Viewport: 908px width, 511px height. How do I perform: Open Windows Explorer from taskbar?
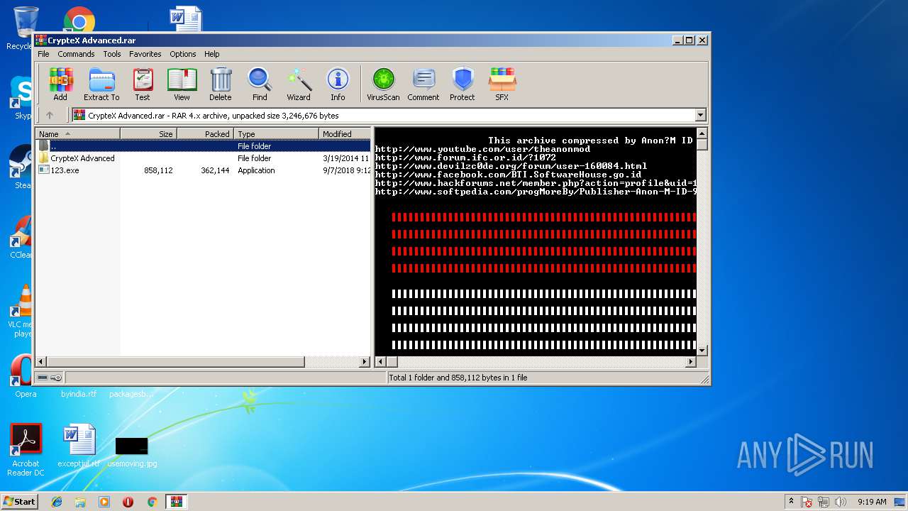(x=80, y=502)
